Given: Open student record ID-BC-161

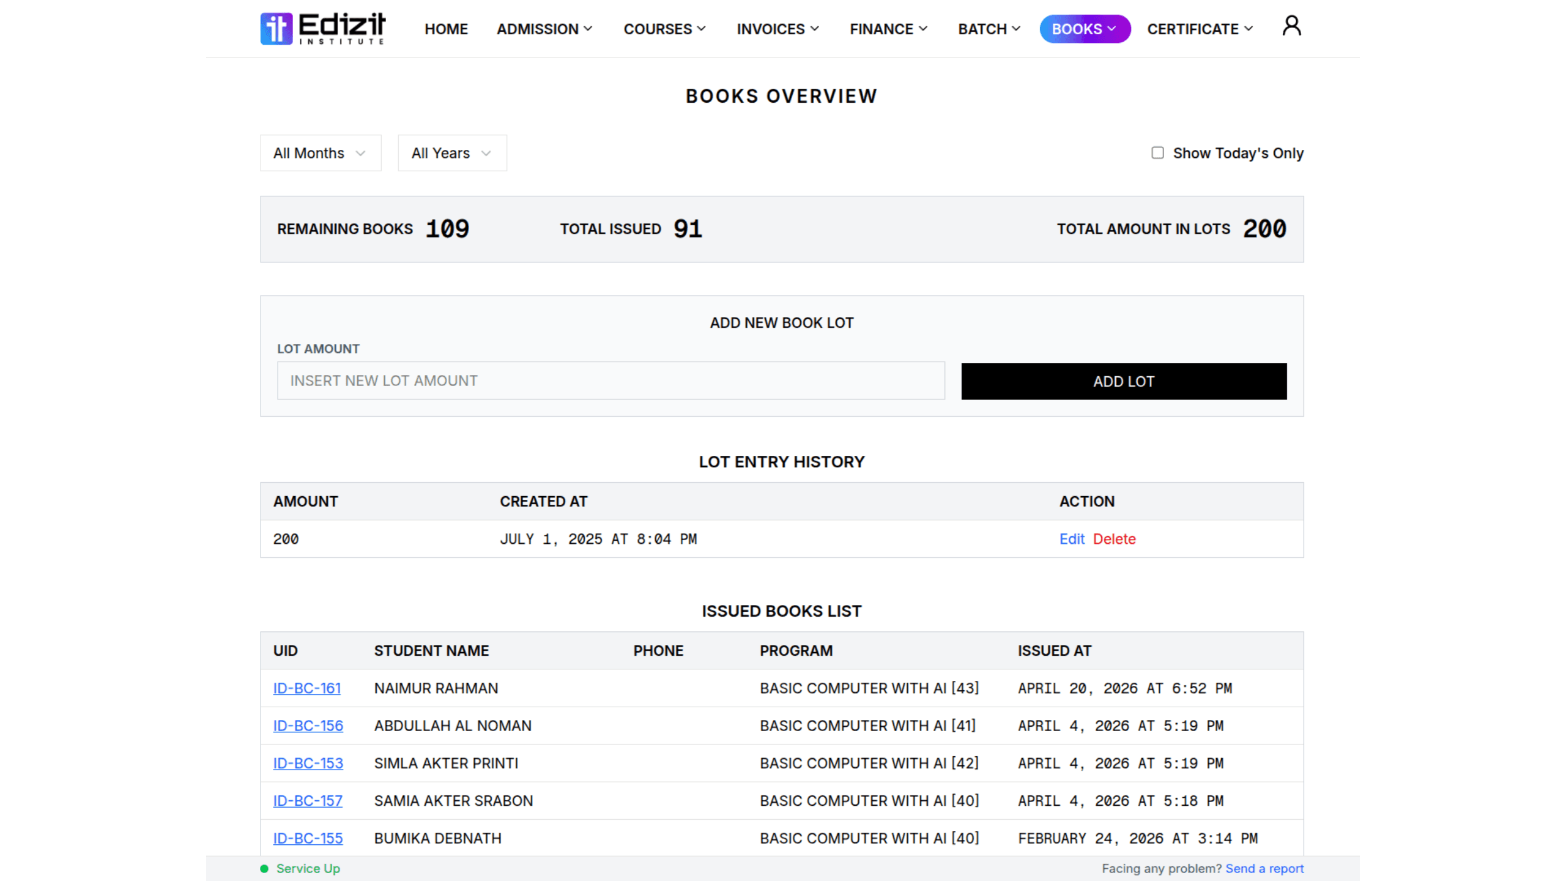Looking at the screenshot, I should [x=306, y=688].
